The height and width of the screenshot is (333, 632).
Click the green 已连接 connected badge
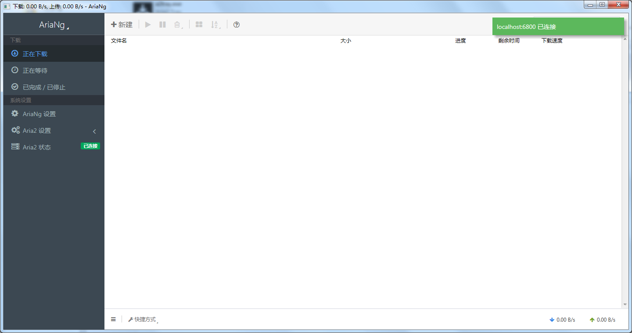coord(90,146)
